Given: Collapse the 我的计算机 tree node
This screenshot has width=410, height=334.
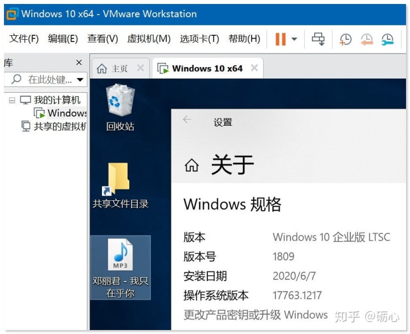Looking at the screenshot, I should pos(12,100).
